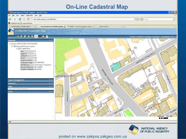The height and width of the screenshot is (139, 186).
Task: Click the tab list scroll arrow at the right end of the tab bar
Action: (x=175, y=26)
